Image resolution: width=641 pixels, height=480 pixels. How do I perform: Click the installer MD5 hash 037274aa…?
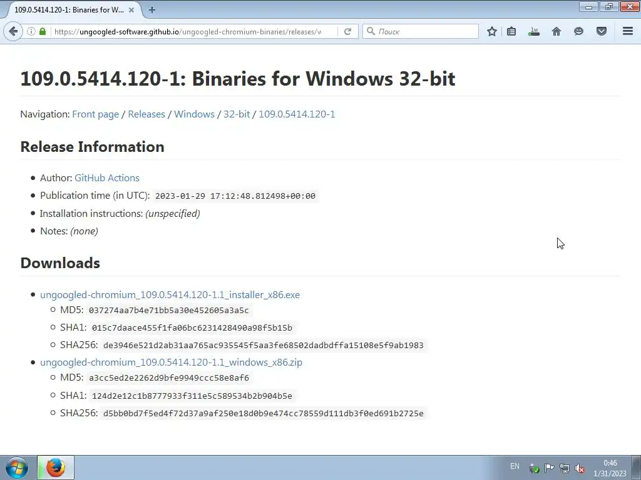[x=168, y=311]
